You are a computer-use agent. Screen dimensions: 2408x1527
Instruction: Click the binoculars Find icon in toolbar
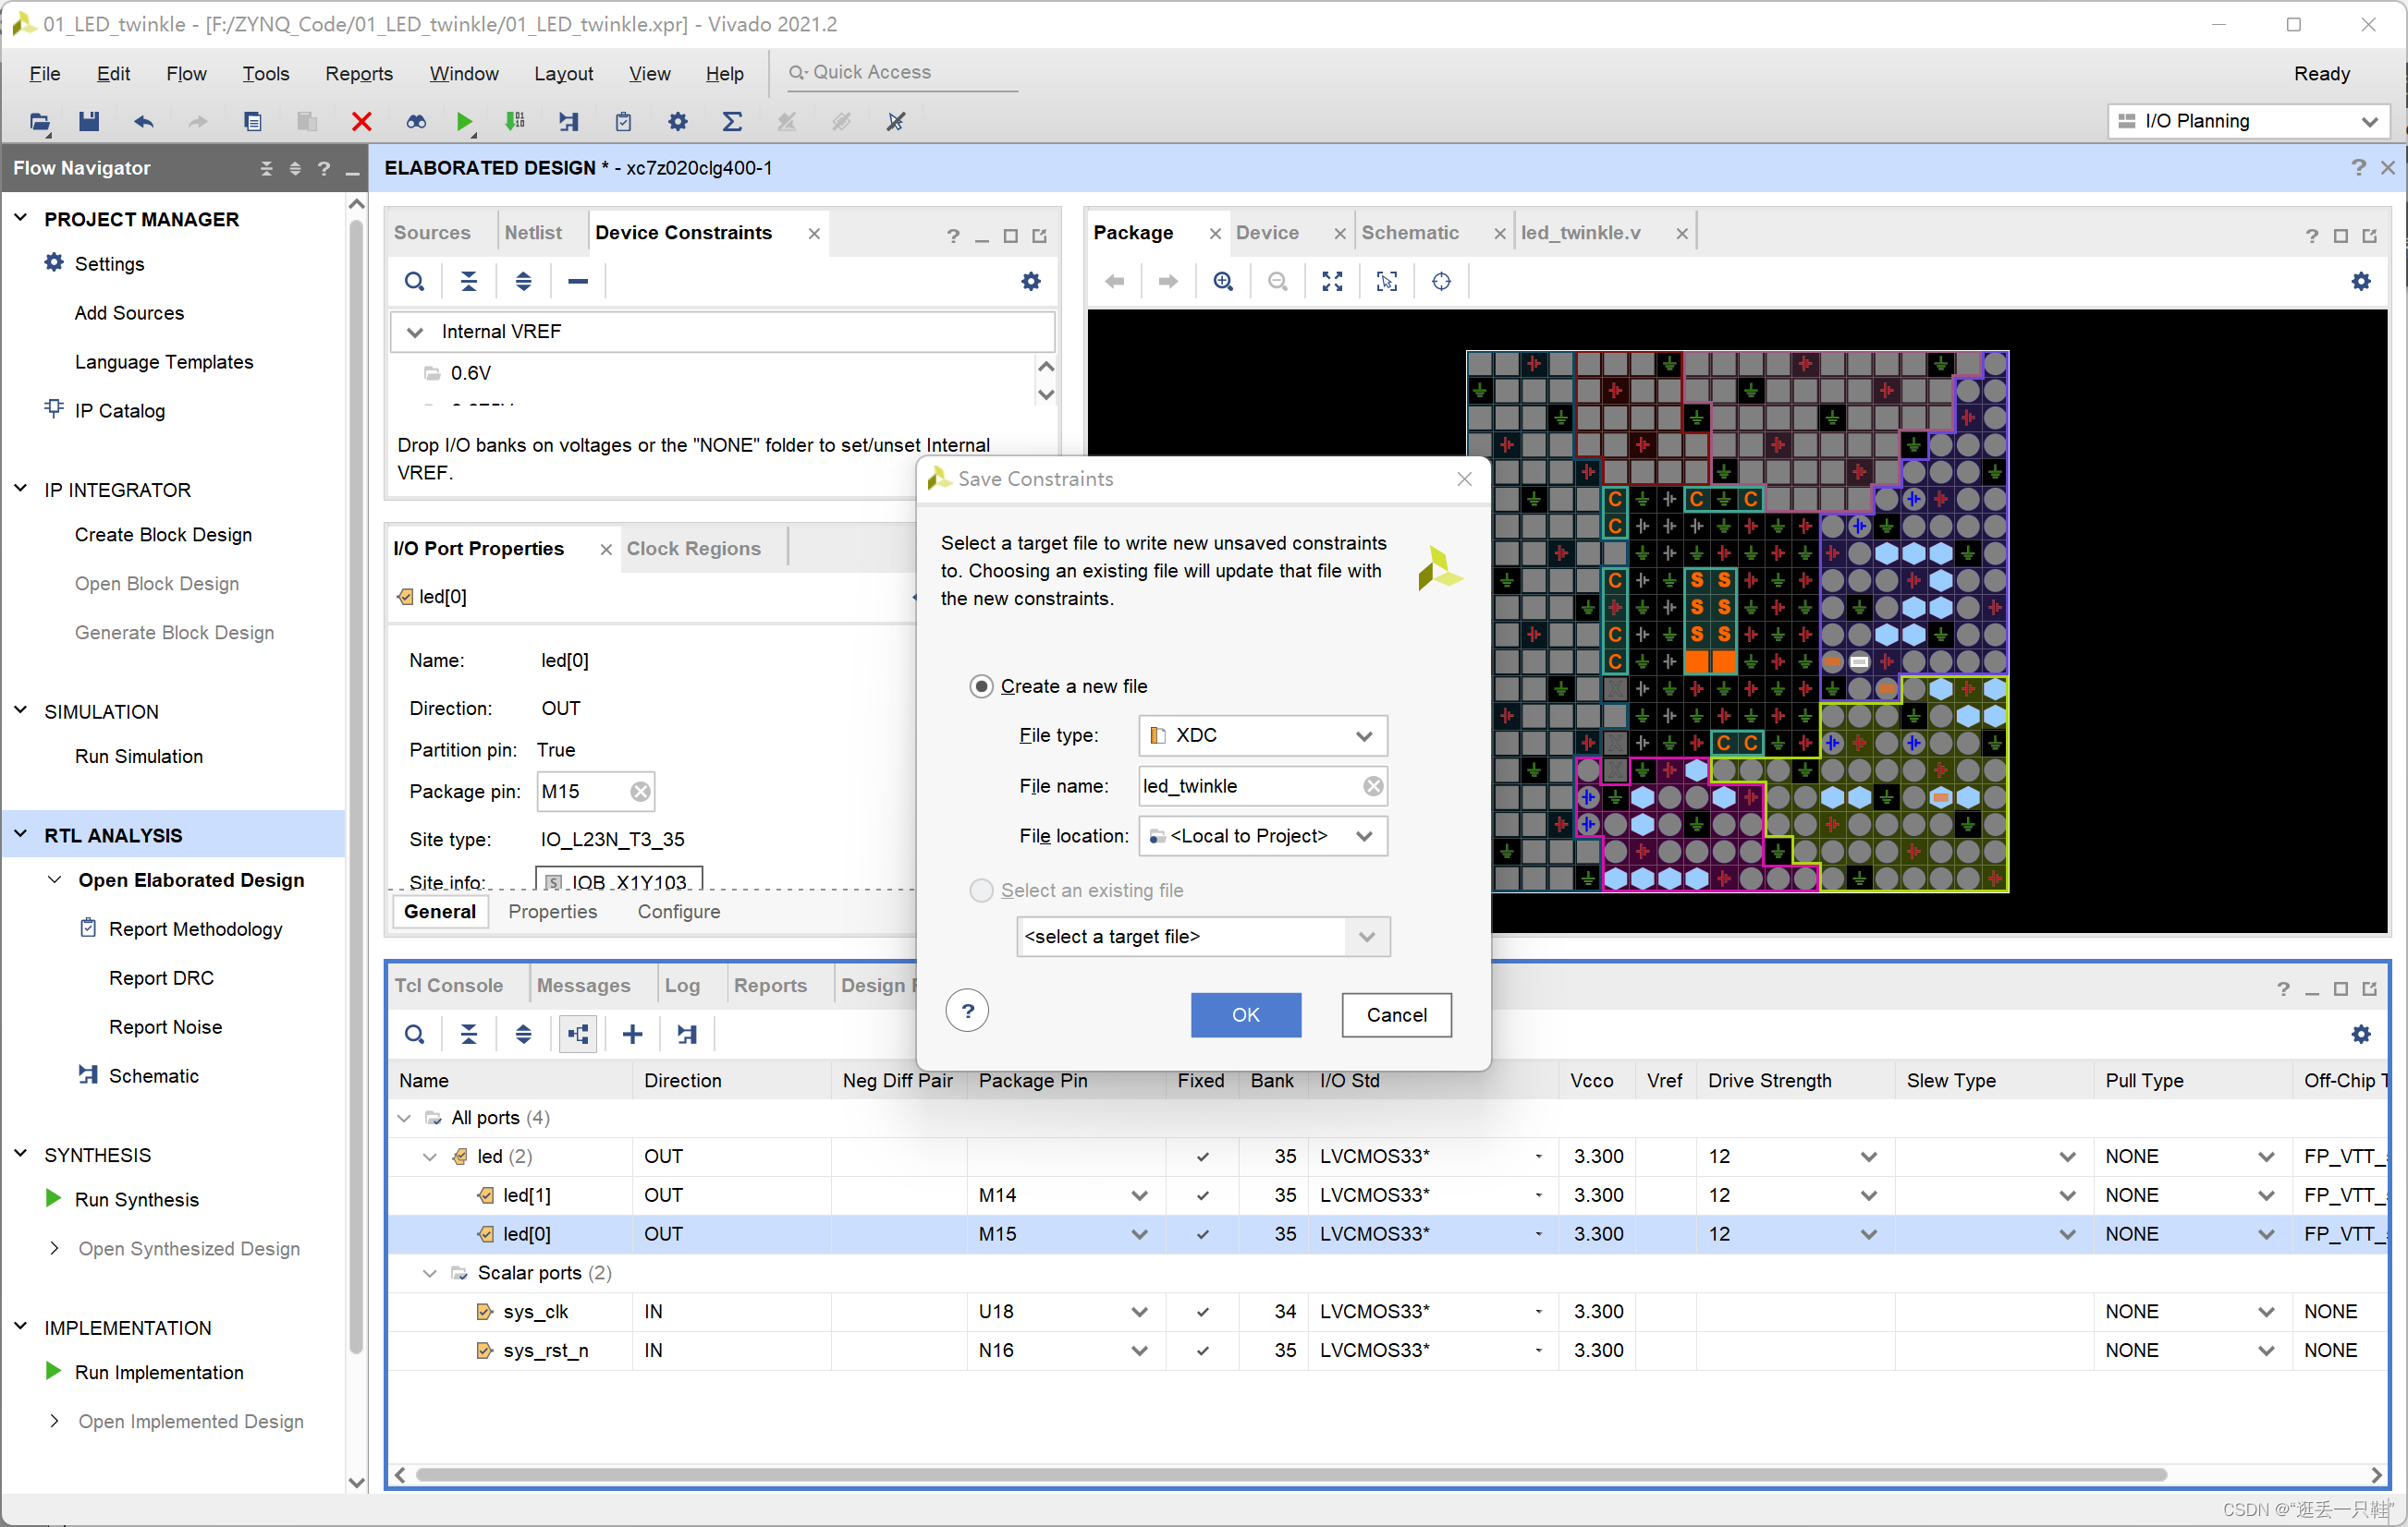click(x=416, y=122)
